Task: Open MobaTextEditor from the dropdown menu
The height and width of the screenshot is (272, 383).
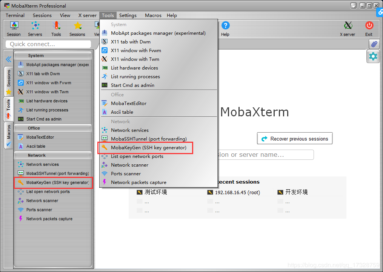Action: 159,103
